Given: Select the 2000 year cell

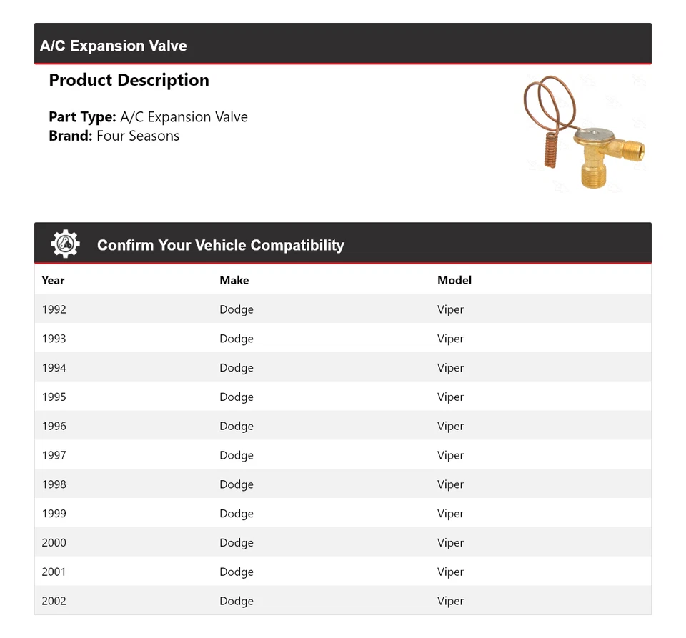Looking at the screenshot, I should coord(54,543).
